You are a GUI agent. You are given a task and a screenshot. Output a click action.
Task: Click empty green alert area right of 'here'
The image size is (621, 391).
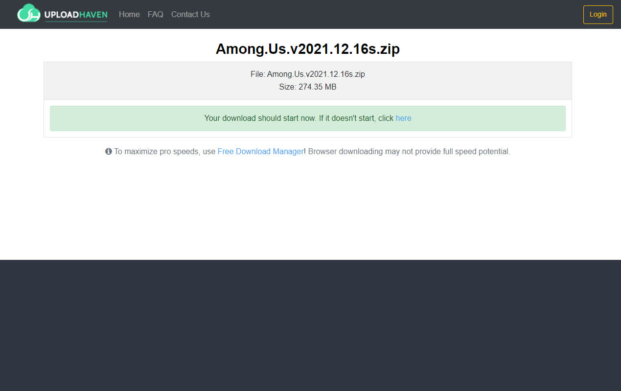[x=489, y=118]
